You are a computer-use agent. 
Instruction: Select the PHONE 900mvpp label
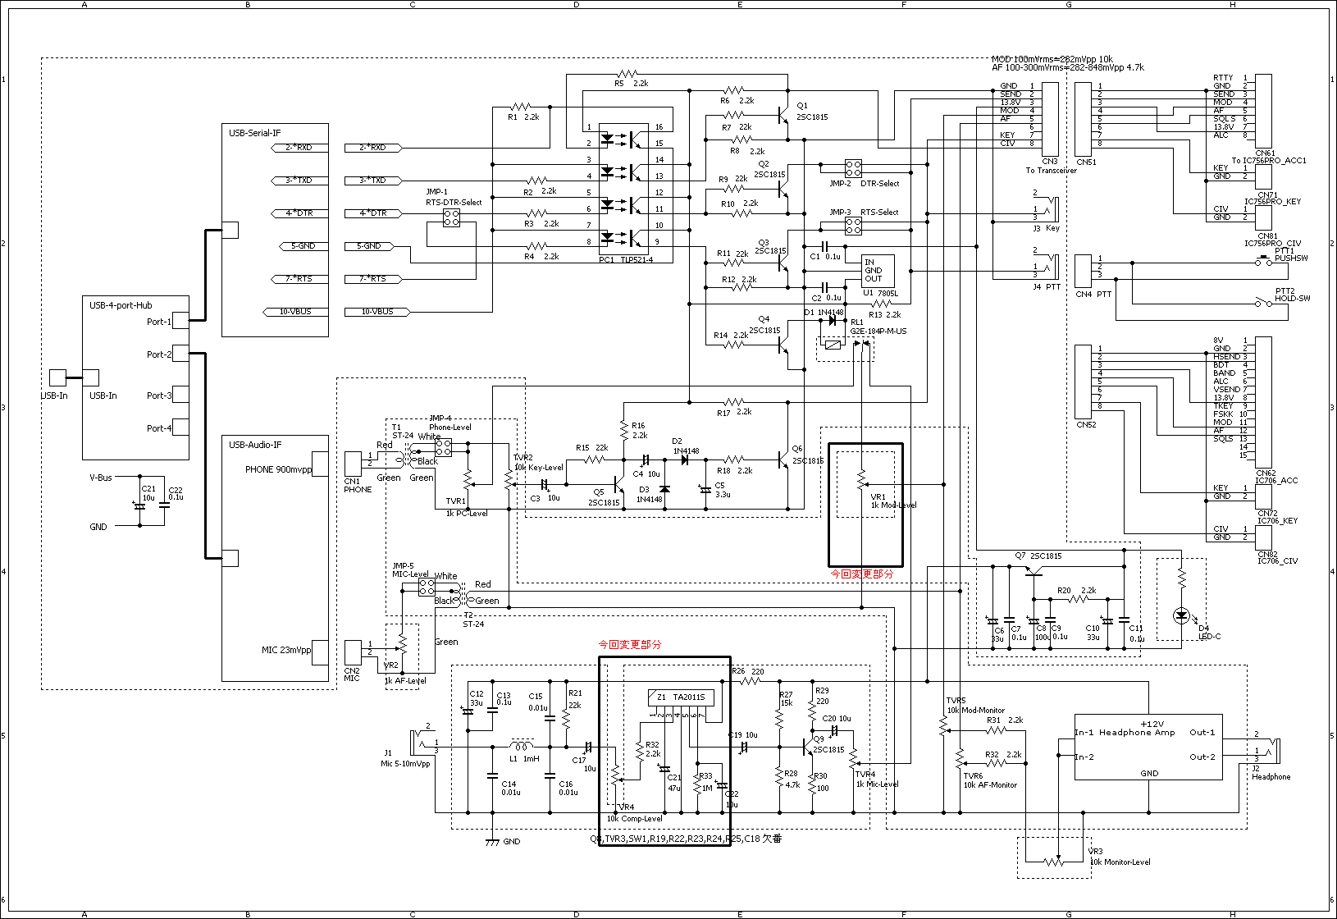click(x=278, y=469)
